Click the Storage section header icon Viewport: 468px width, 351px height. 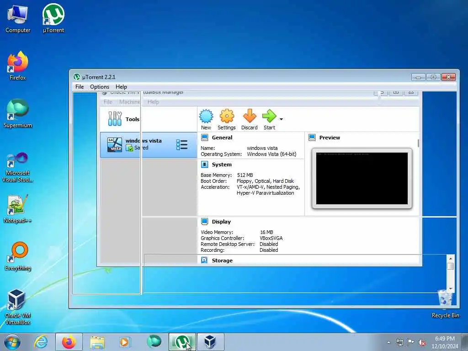(204, 260)
